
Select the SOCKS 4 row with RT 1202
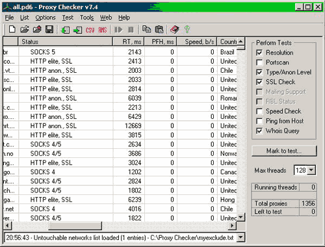coord(120,172)
